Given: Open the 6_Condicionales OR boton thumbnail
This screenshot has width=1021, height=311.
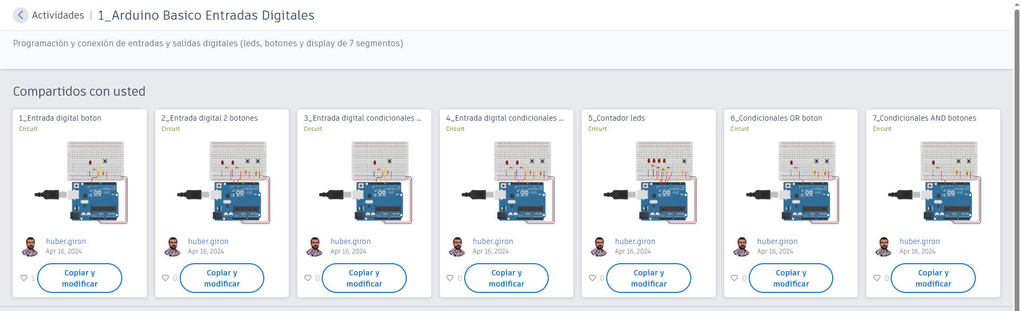Looking at the screenshot, I should pos(791,182).
